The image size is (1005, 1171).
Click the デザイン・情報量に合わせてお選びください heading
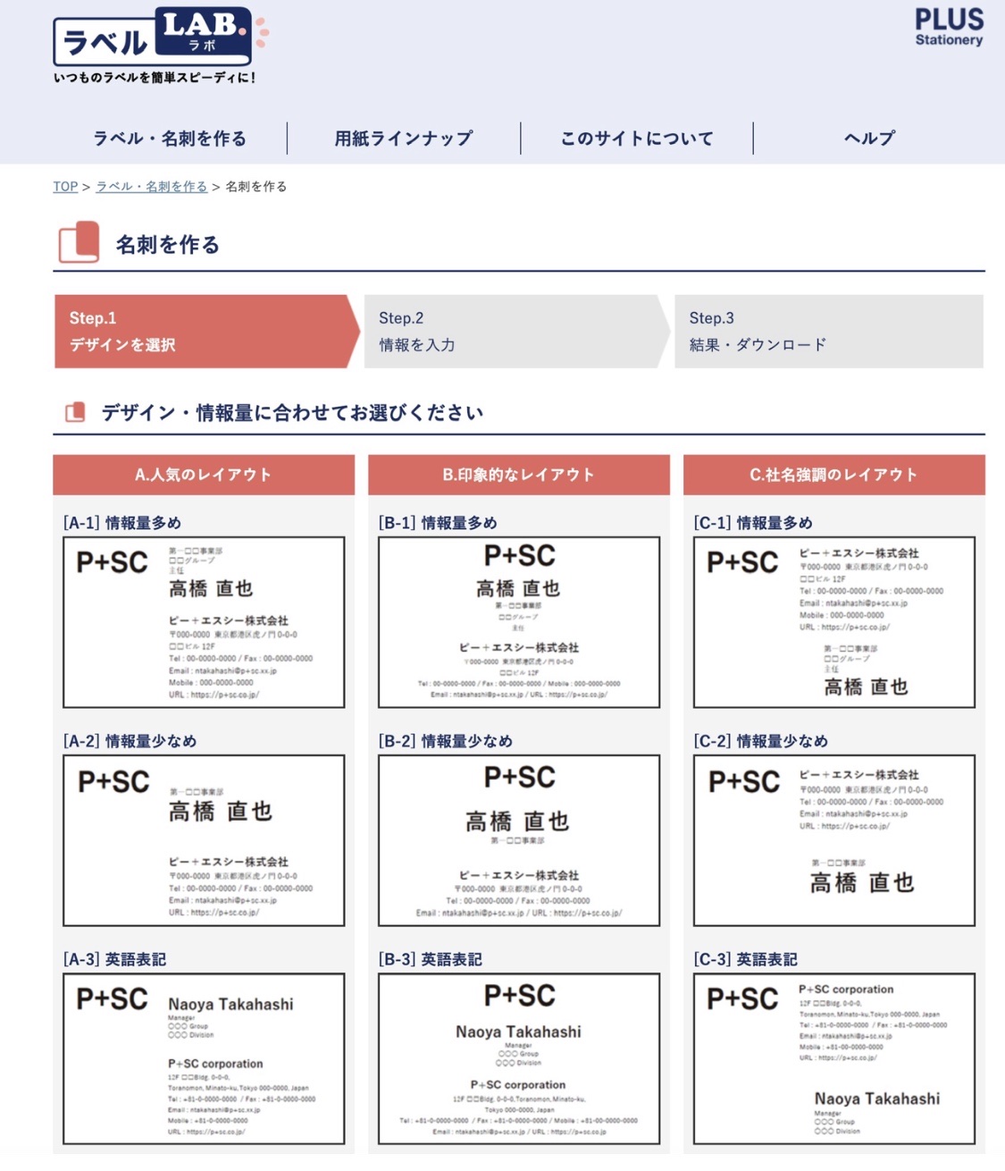(292, 413)
